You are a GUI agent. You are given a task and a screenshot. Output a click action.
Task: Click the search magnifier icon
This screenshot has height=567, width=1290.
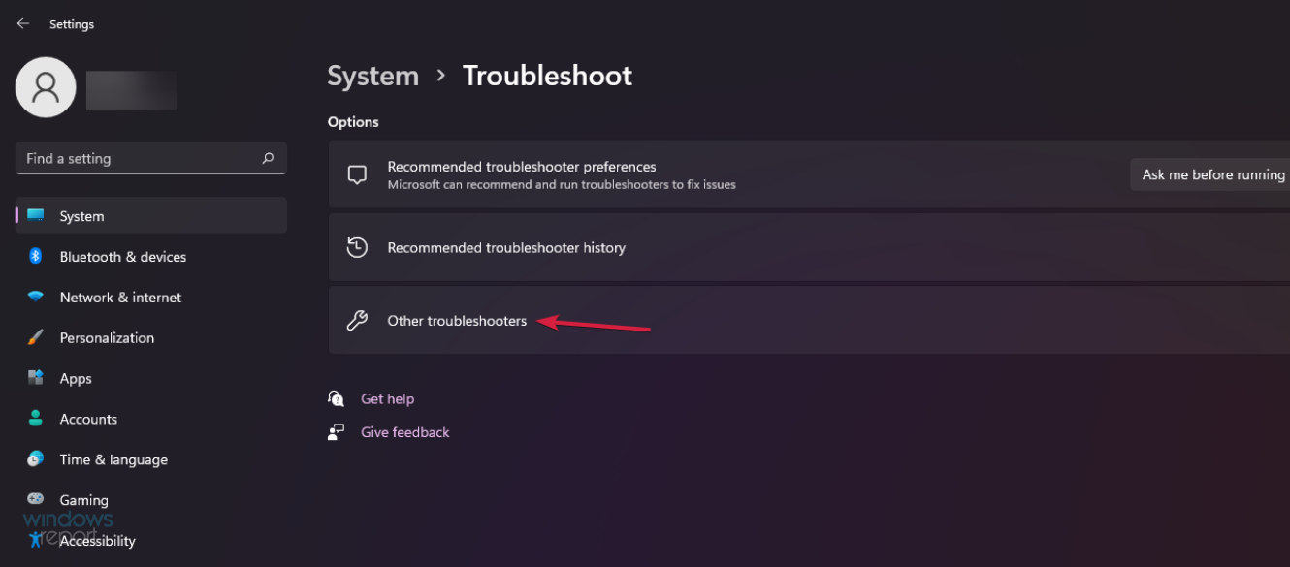point(268,158)
